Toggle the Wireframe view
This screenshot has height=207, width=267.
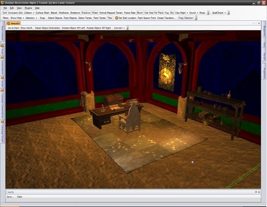click(64, 13)
